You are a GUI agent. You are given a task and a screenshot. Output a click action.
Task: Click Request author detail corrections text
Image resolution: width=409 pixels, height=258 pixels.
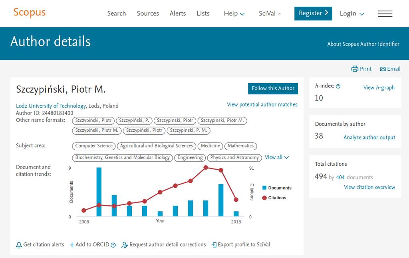click(167, 245)
